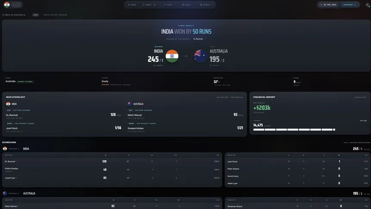Viewport: 371px width, 209px height.
Task: Click the T20 format badge
Action: tap(35, 15)
